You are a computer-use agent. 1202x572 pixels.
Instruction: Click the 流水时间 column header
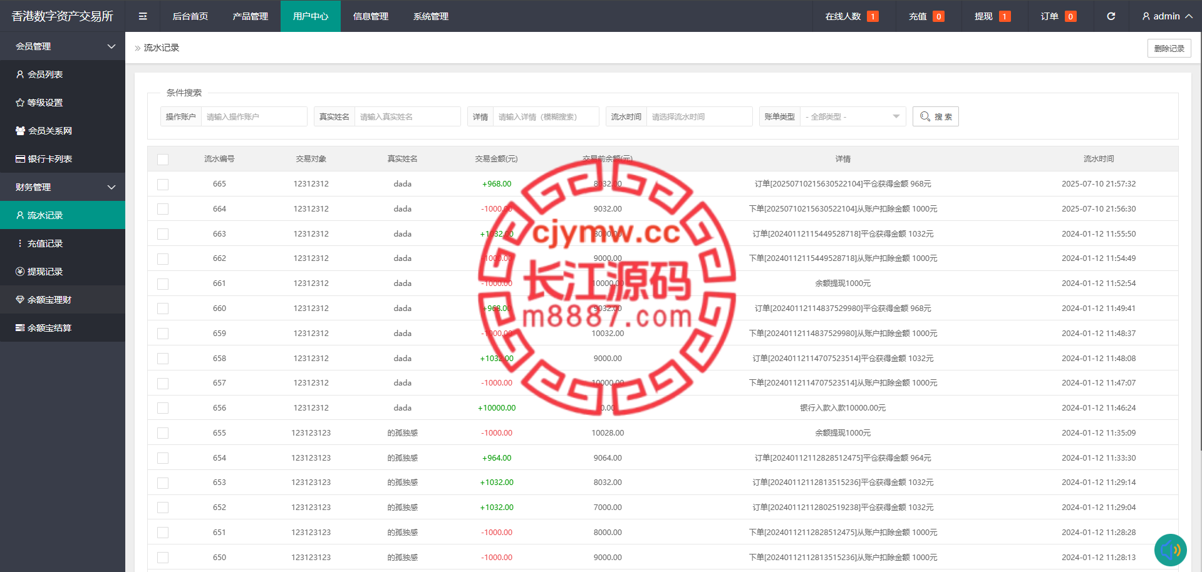point(1099,159)
